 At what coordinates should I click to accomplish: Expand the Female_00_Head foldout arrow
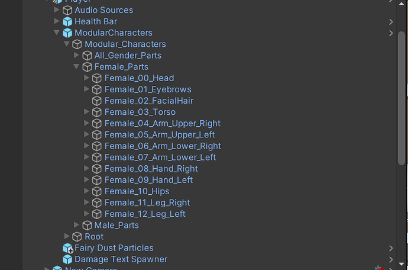tap(86, 78)
